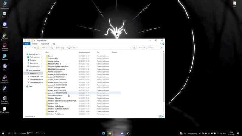The height and width of the screenshot is (136, 242).
Task: Go up one folder level
Action: [x=35, y=48]
